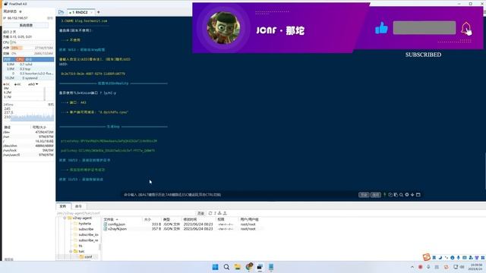This screenshot has width=486, height=273.
Task: Sort files by size column header
Action: pos(152,219)
